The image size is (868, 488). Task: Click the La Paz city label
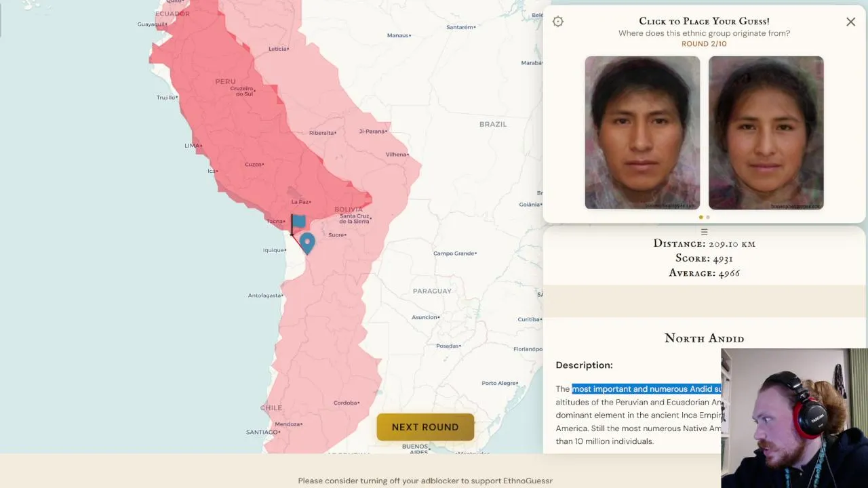click(x=300, y=202)
